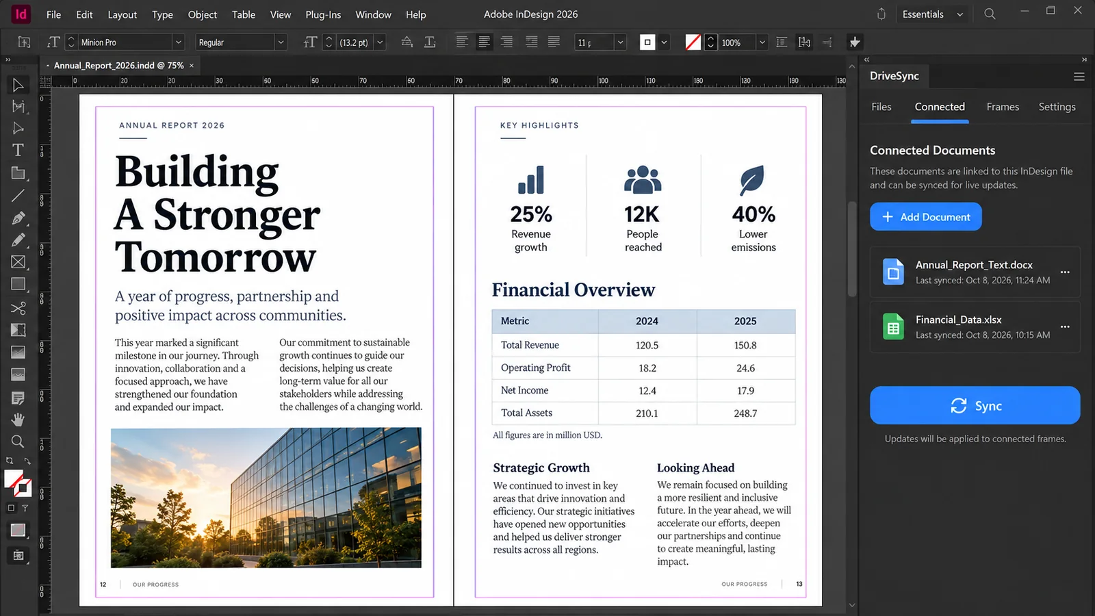Image resolution: width=1095 pixels, height=616 pixels.
Task: Select the Selection tool arrow
Action: click(18, 85)
